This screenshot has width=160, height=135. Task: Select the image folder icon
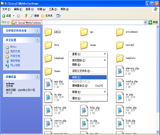click(84, 45)
